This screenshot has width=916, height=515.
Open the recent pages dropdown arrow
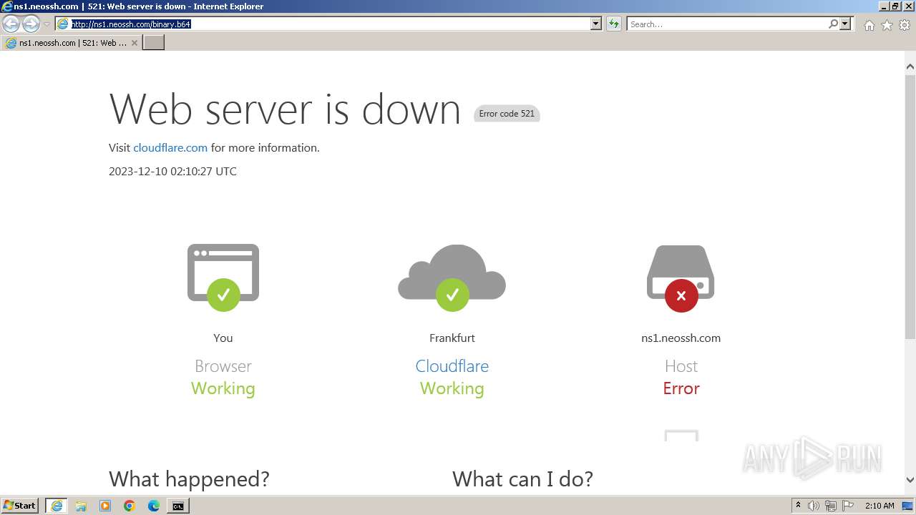pos(47,24)
